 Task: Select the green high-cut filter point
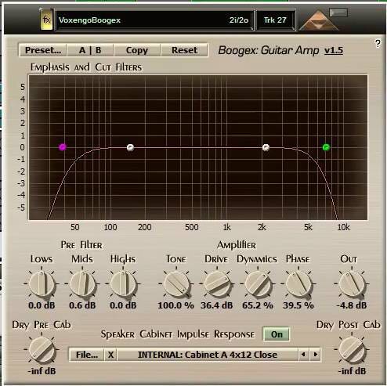coord(326,147)
